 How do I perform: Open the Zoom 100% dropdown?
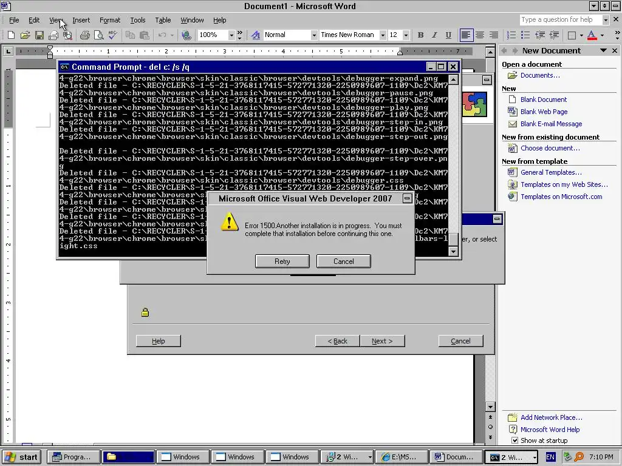tap(231, 35)
